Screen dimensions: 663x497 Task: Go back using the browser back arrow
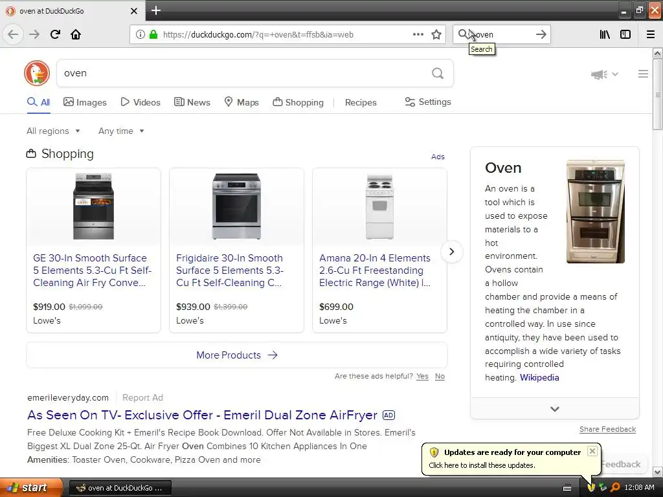point(13,34)
